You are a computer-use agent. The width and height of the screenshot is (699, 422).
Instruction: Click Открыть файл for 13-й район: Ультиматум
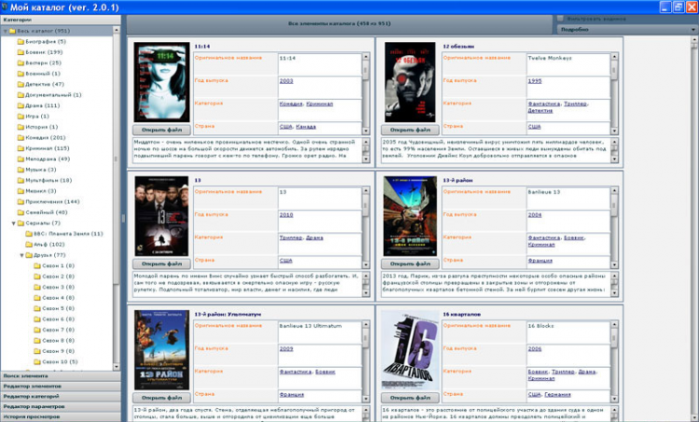pyautogui.click(x=162, y=398)
